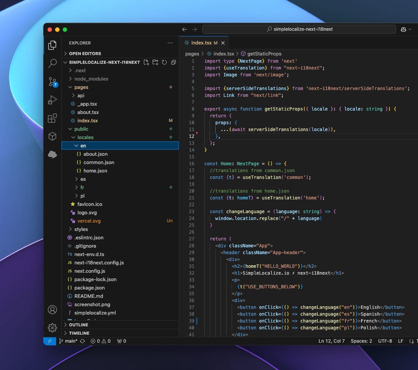This screenshot has height=370, width=418.
Task: Expand the styles folder
Action: point(120,229)
